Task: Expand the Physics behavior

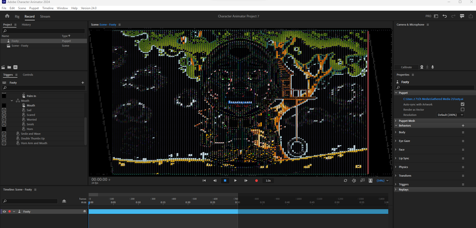Action: [x=396, y=167]
